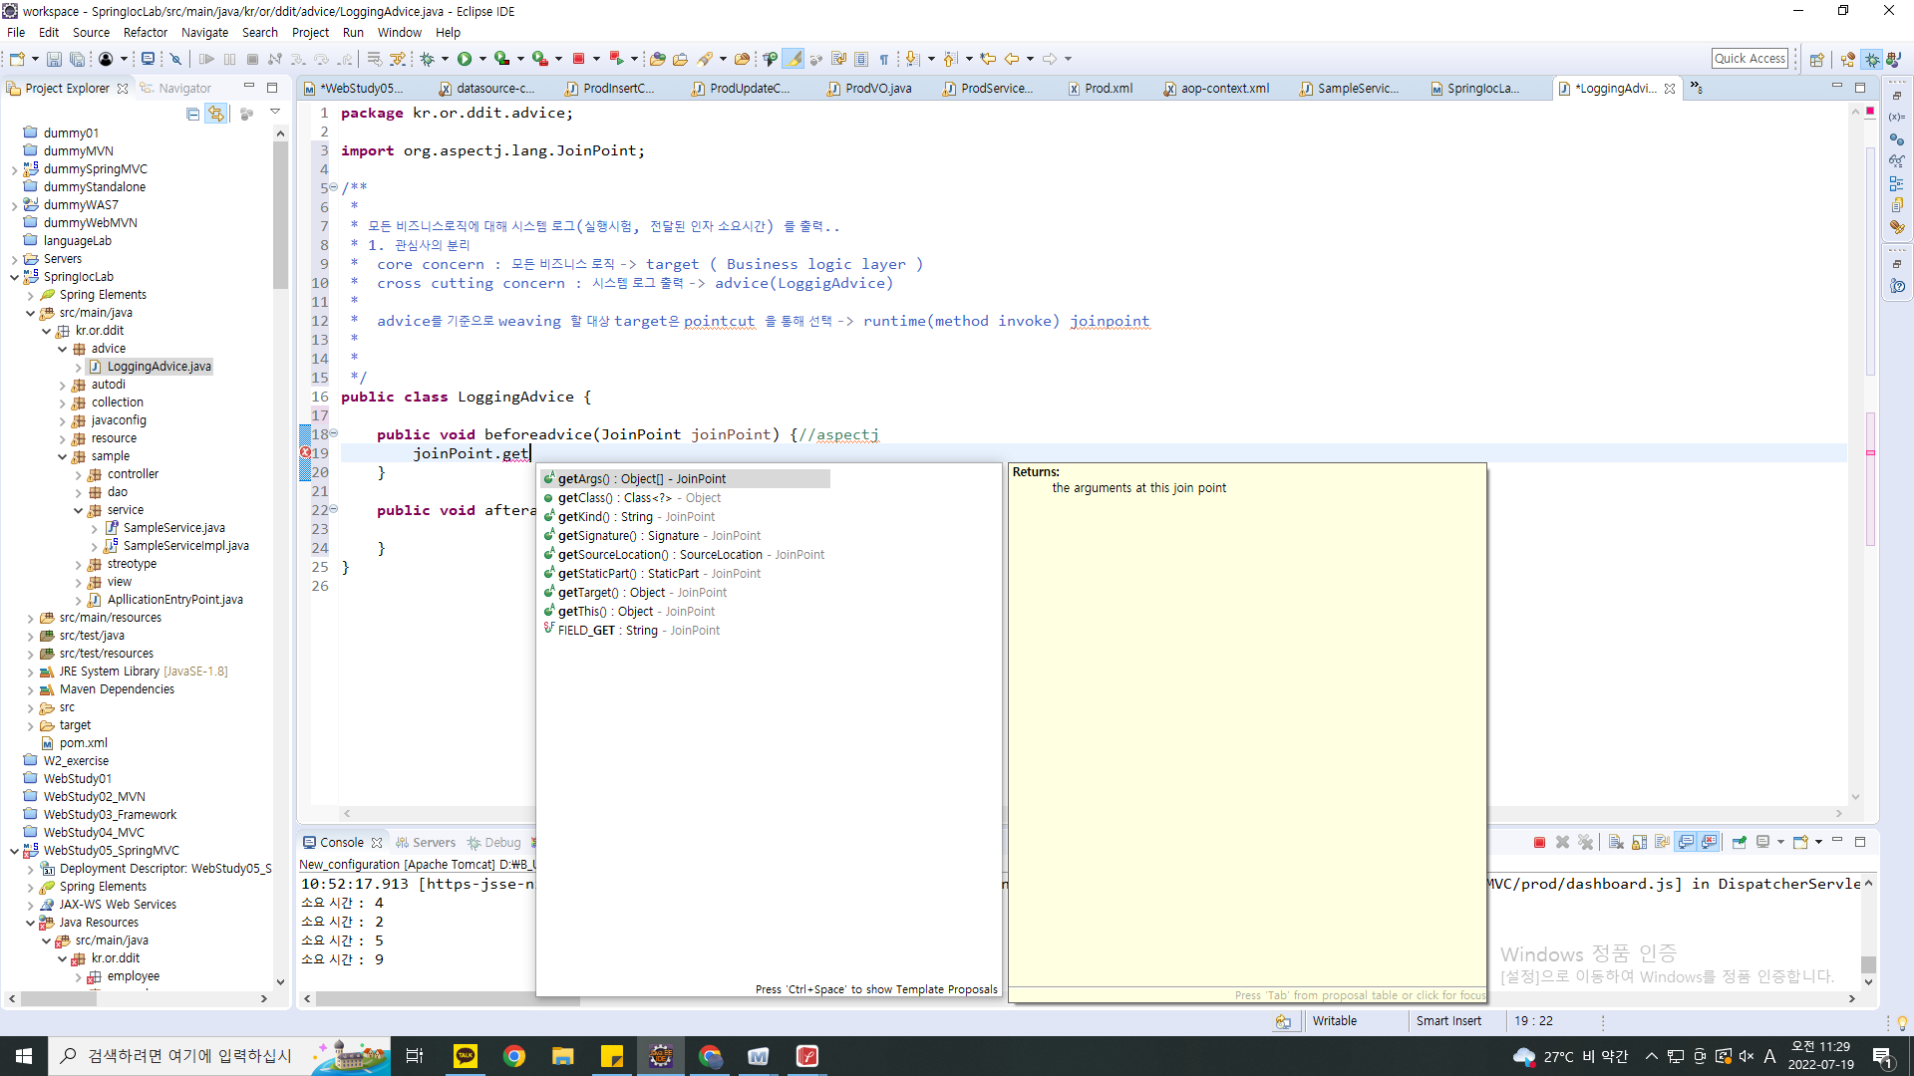
Task: Toggle Skip All Breakpoints icon
Action: coord(175,60)
